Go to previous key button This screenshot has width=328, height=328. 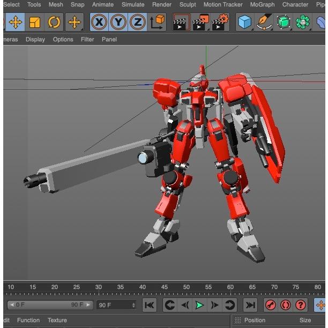click(170, 305)
